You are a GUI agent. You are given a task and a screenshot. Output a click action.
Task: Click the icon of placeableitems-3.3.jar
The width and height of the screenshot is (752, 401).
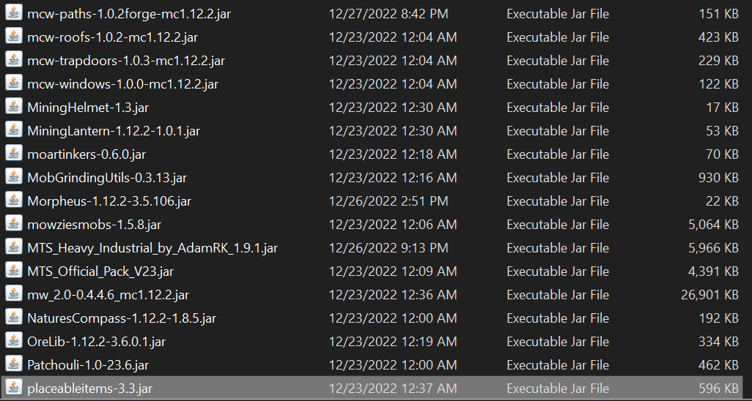coord(14,388)
